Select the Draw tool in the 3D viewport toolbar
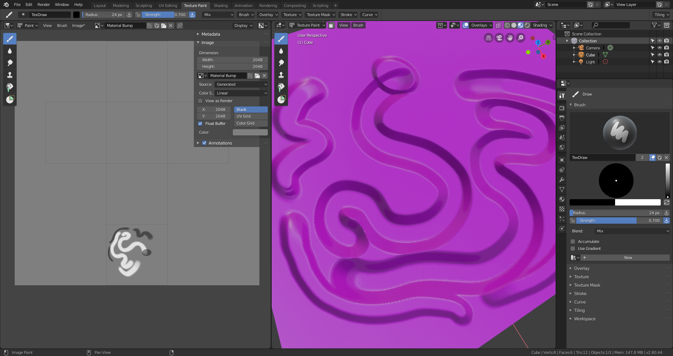This screenshot has height=356, width=673. 281,39
